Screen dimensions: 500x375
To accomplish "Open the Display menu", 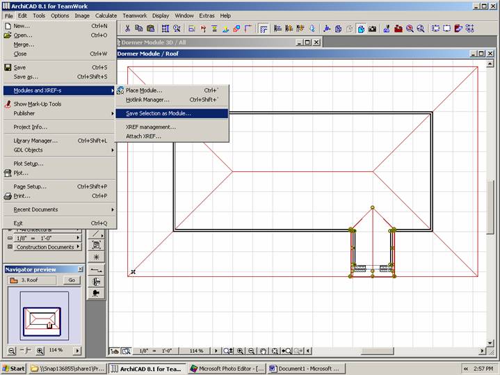I will 161,15.
